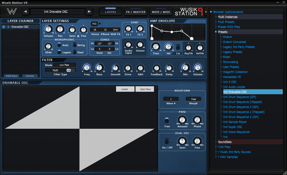Open Browser (options/save) menu
287x175 pixels.
click(x=228, y=12)
